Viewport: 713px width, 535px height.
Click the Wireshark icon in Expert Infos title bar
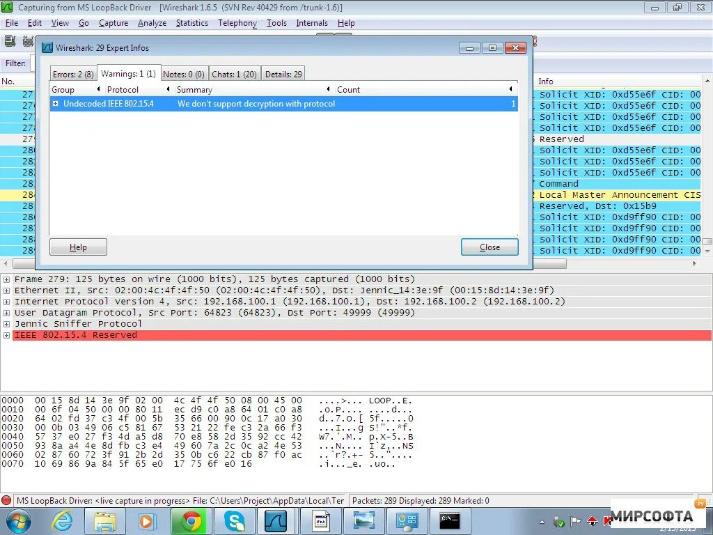47,48
